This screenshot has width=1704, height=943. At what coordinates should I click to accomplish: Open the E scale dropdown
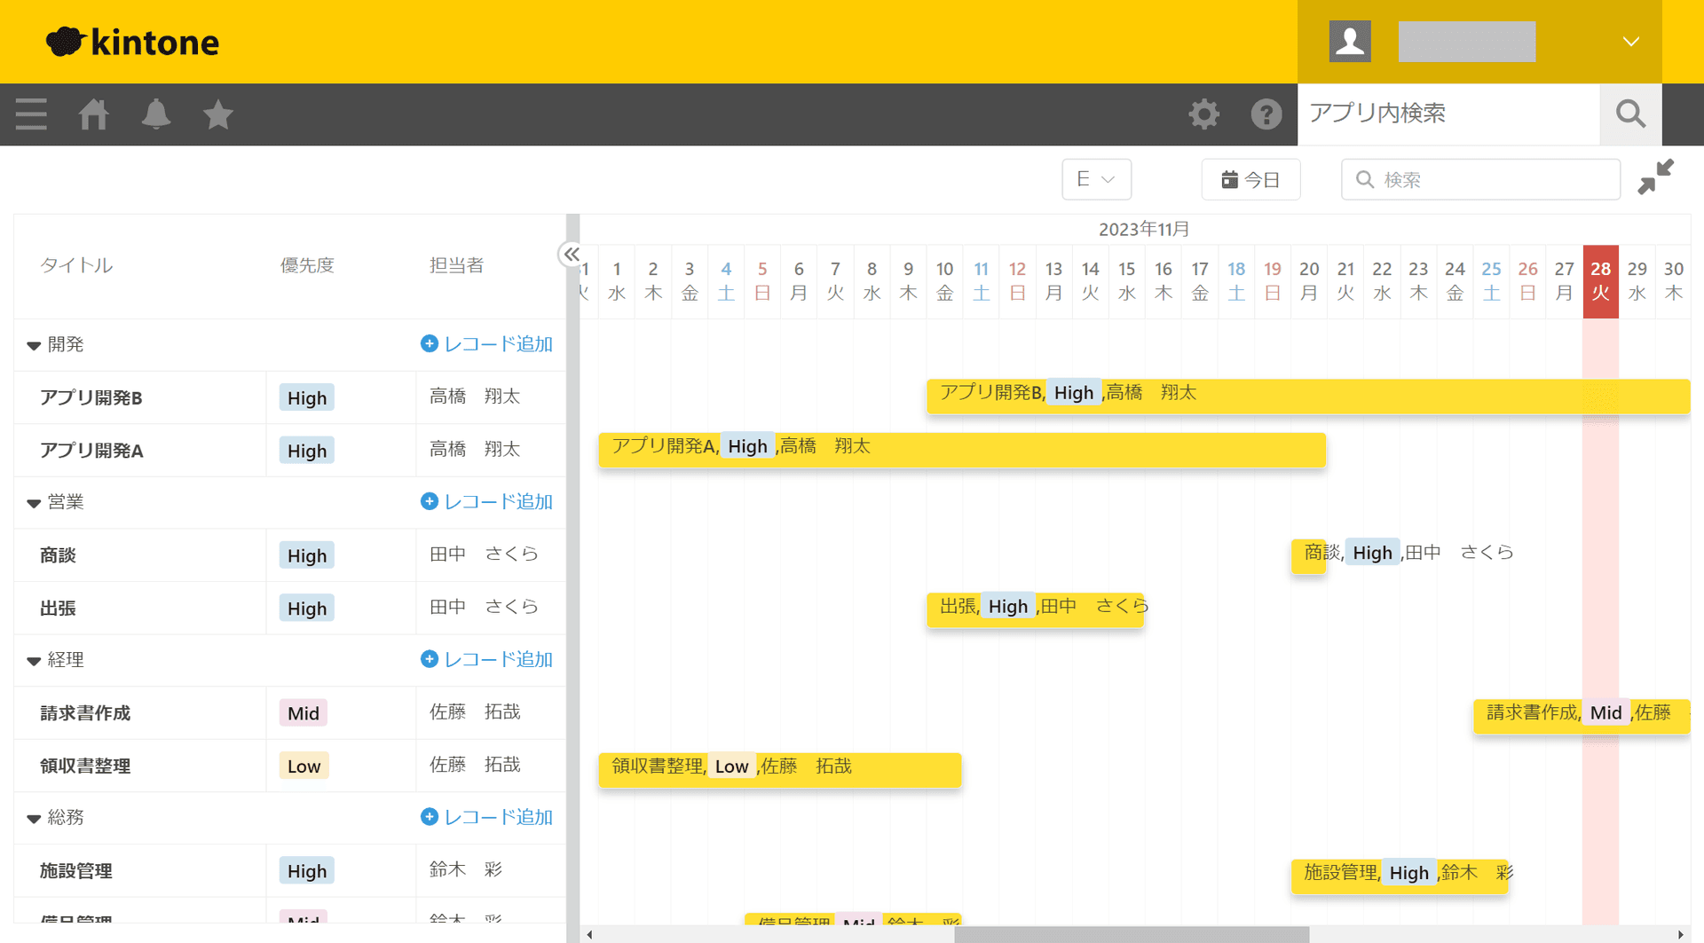[1096, 179]
